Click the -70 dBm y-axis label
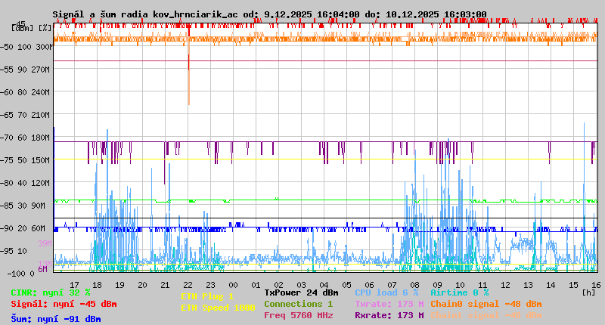 (21, 138)
